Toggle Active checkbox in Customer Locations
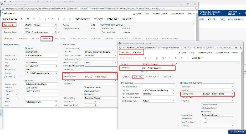 point(142,71)
